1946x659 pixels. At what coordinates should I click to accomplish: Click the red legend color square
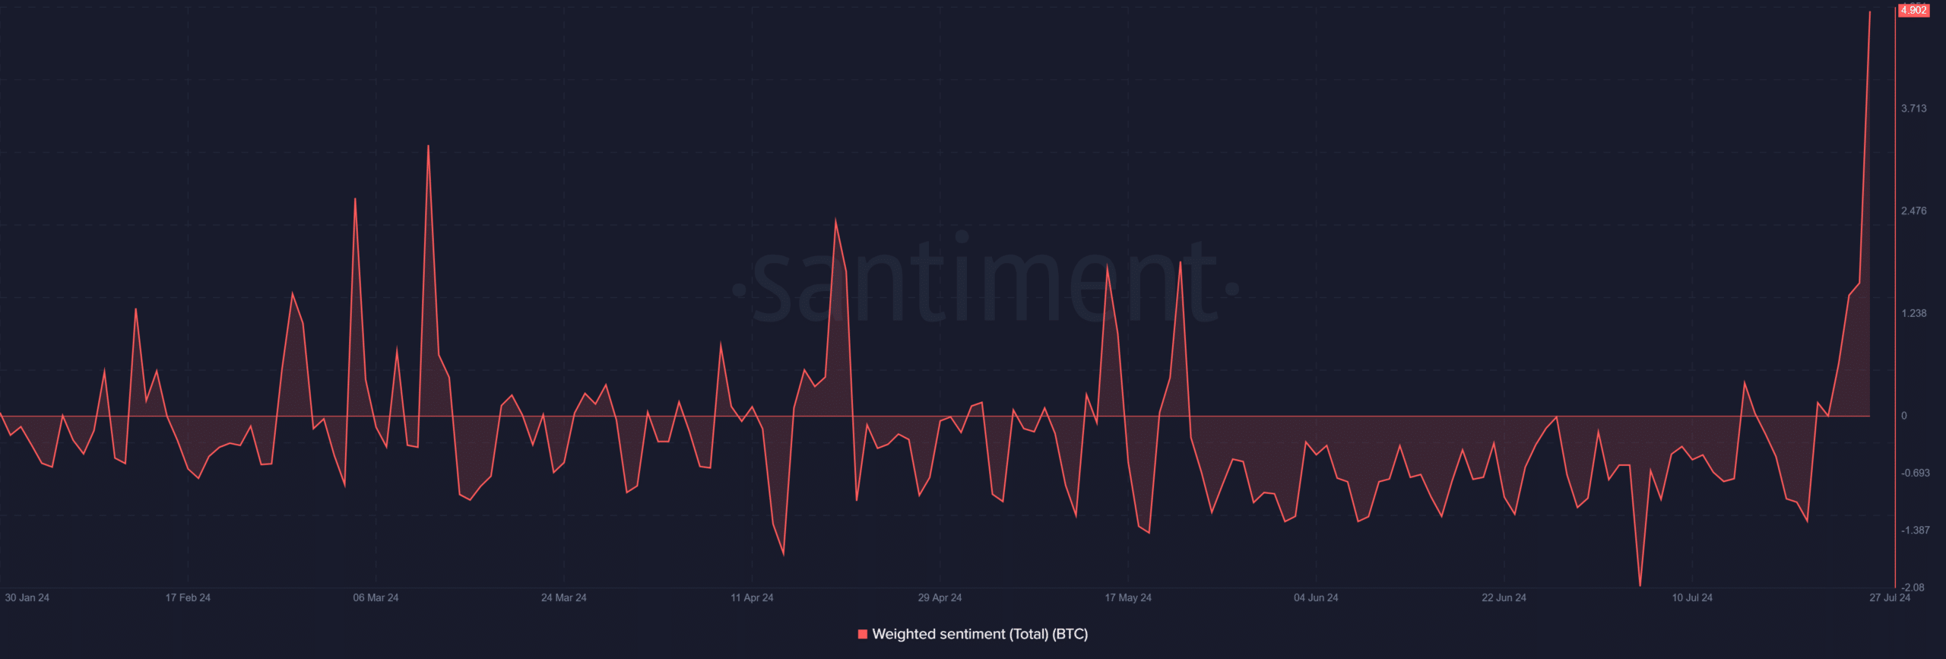click(x=863, y=634)
